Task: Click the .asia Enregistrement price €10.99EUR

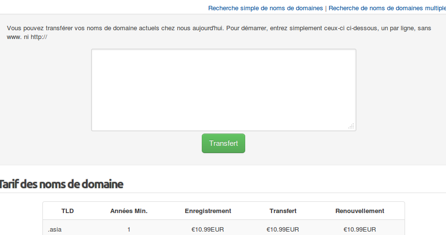Action: click(208, 229)
